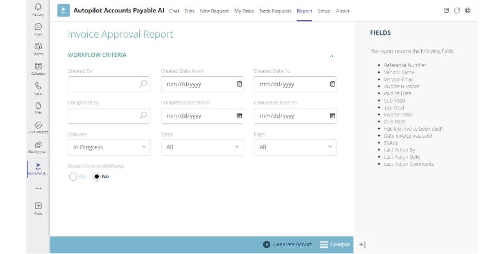Viewport: 504px width, 254px height.
Task: Select No for Report for test workflows
Action: (97, 177)
